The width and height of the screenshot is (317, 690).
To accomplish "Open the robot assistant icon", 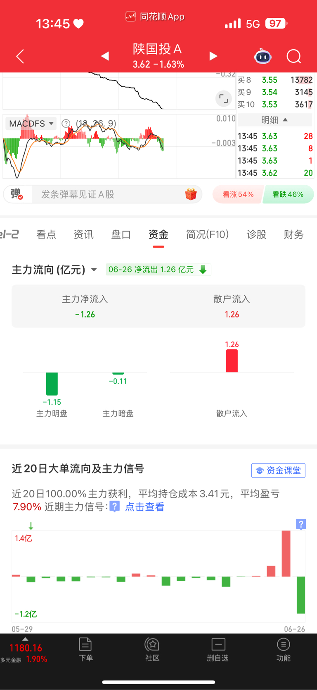I will click(263, 56).
